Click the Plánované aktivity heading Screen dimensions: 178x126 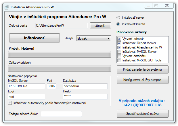tap(132, 32)
